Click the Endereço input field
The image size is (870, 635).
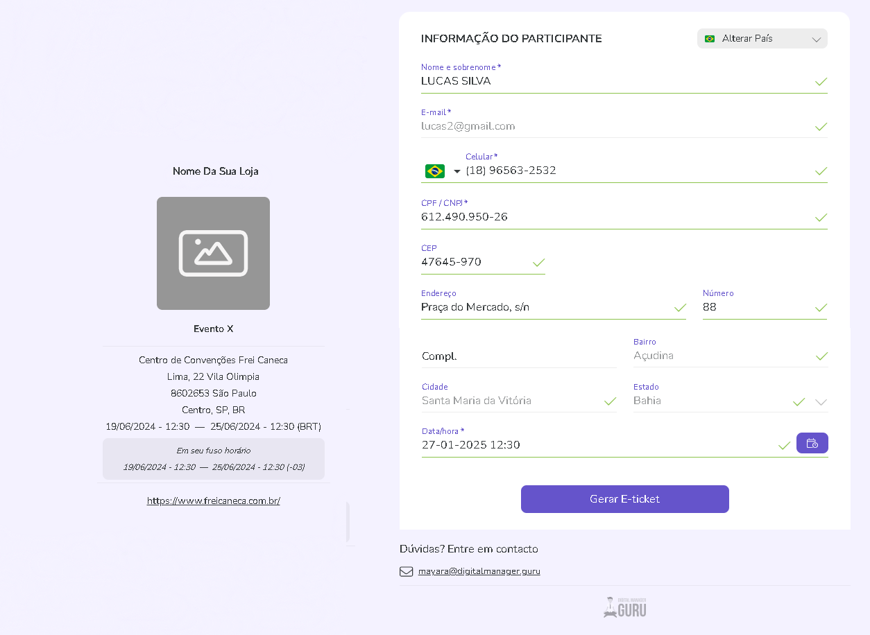tap(545, 307)
